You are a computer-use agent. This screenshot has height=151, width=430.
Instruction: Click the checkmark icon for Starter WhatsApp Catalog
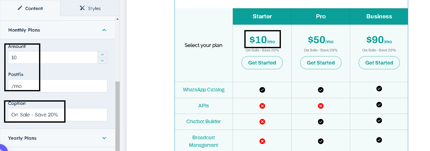tap(262, 90)
